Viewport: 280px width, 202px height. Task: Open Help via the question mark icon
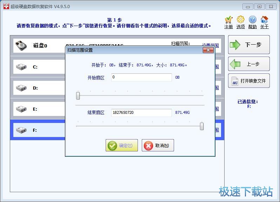pos(253,19)
